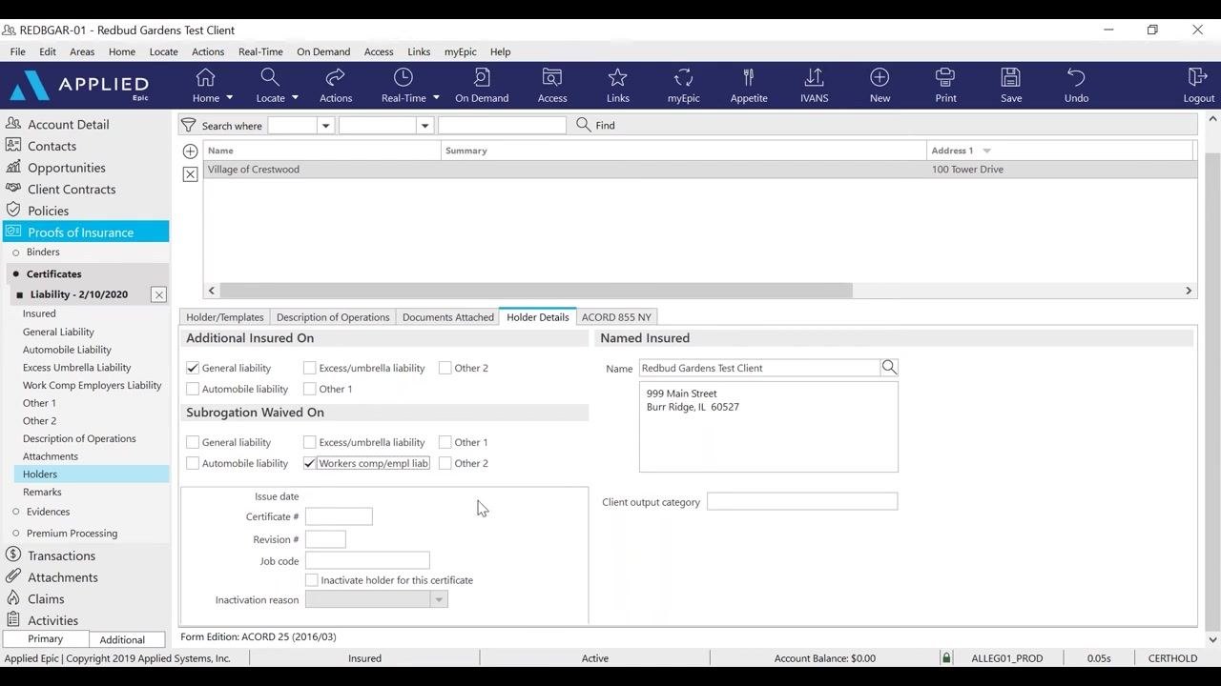Uncheck the Workers comp/empl liab subrogation checkbox

[310, 463]
